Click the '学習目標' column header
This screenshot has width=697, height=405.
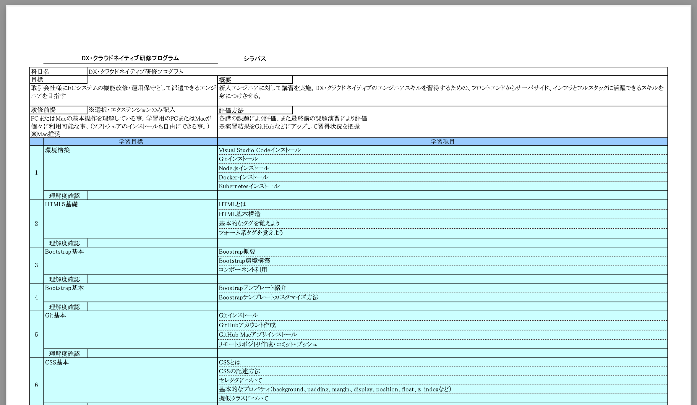click(130, 142)
